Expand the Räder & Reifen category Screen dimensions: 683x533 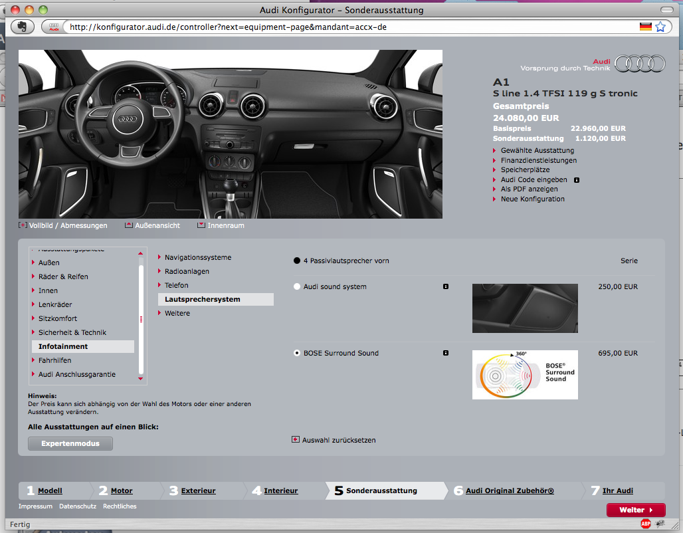[x=63, y=276]
